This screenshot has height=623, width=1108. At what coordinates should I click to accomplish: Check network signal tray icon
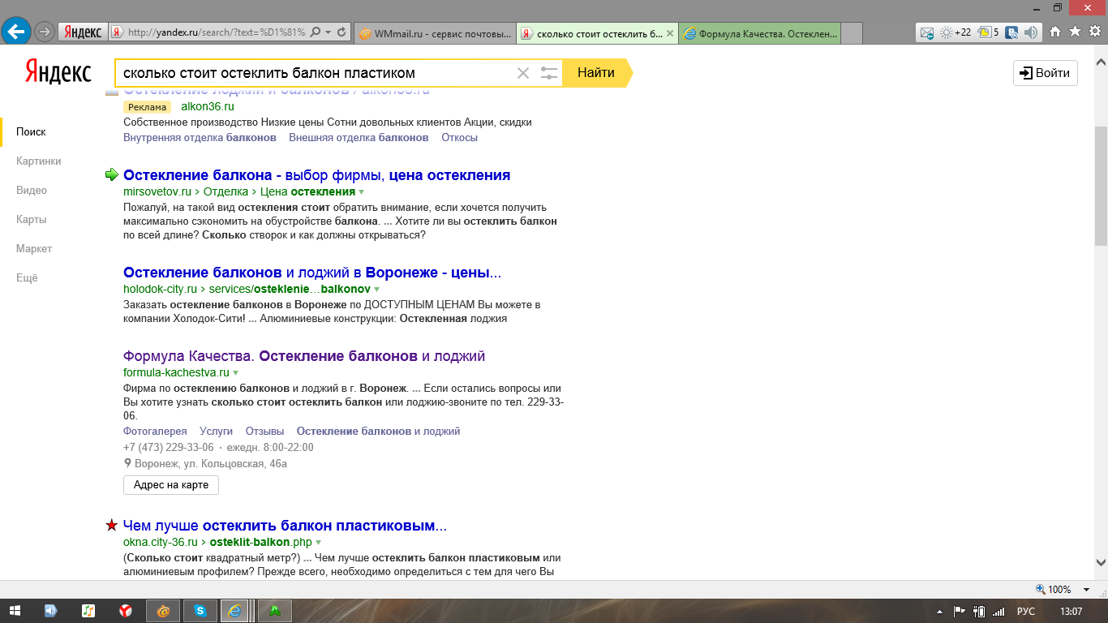(x=998, y=612)
